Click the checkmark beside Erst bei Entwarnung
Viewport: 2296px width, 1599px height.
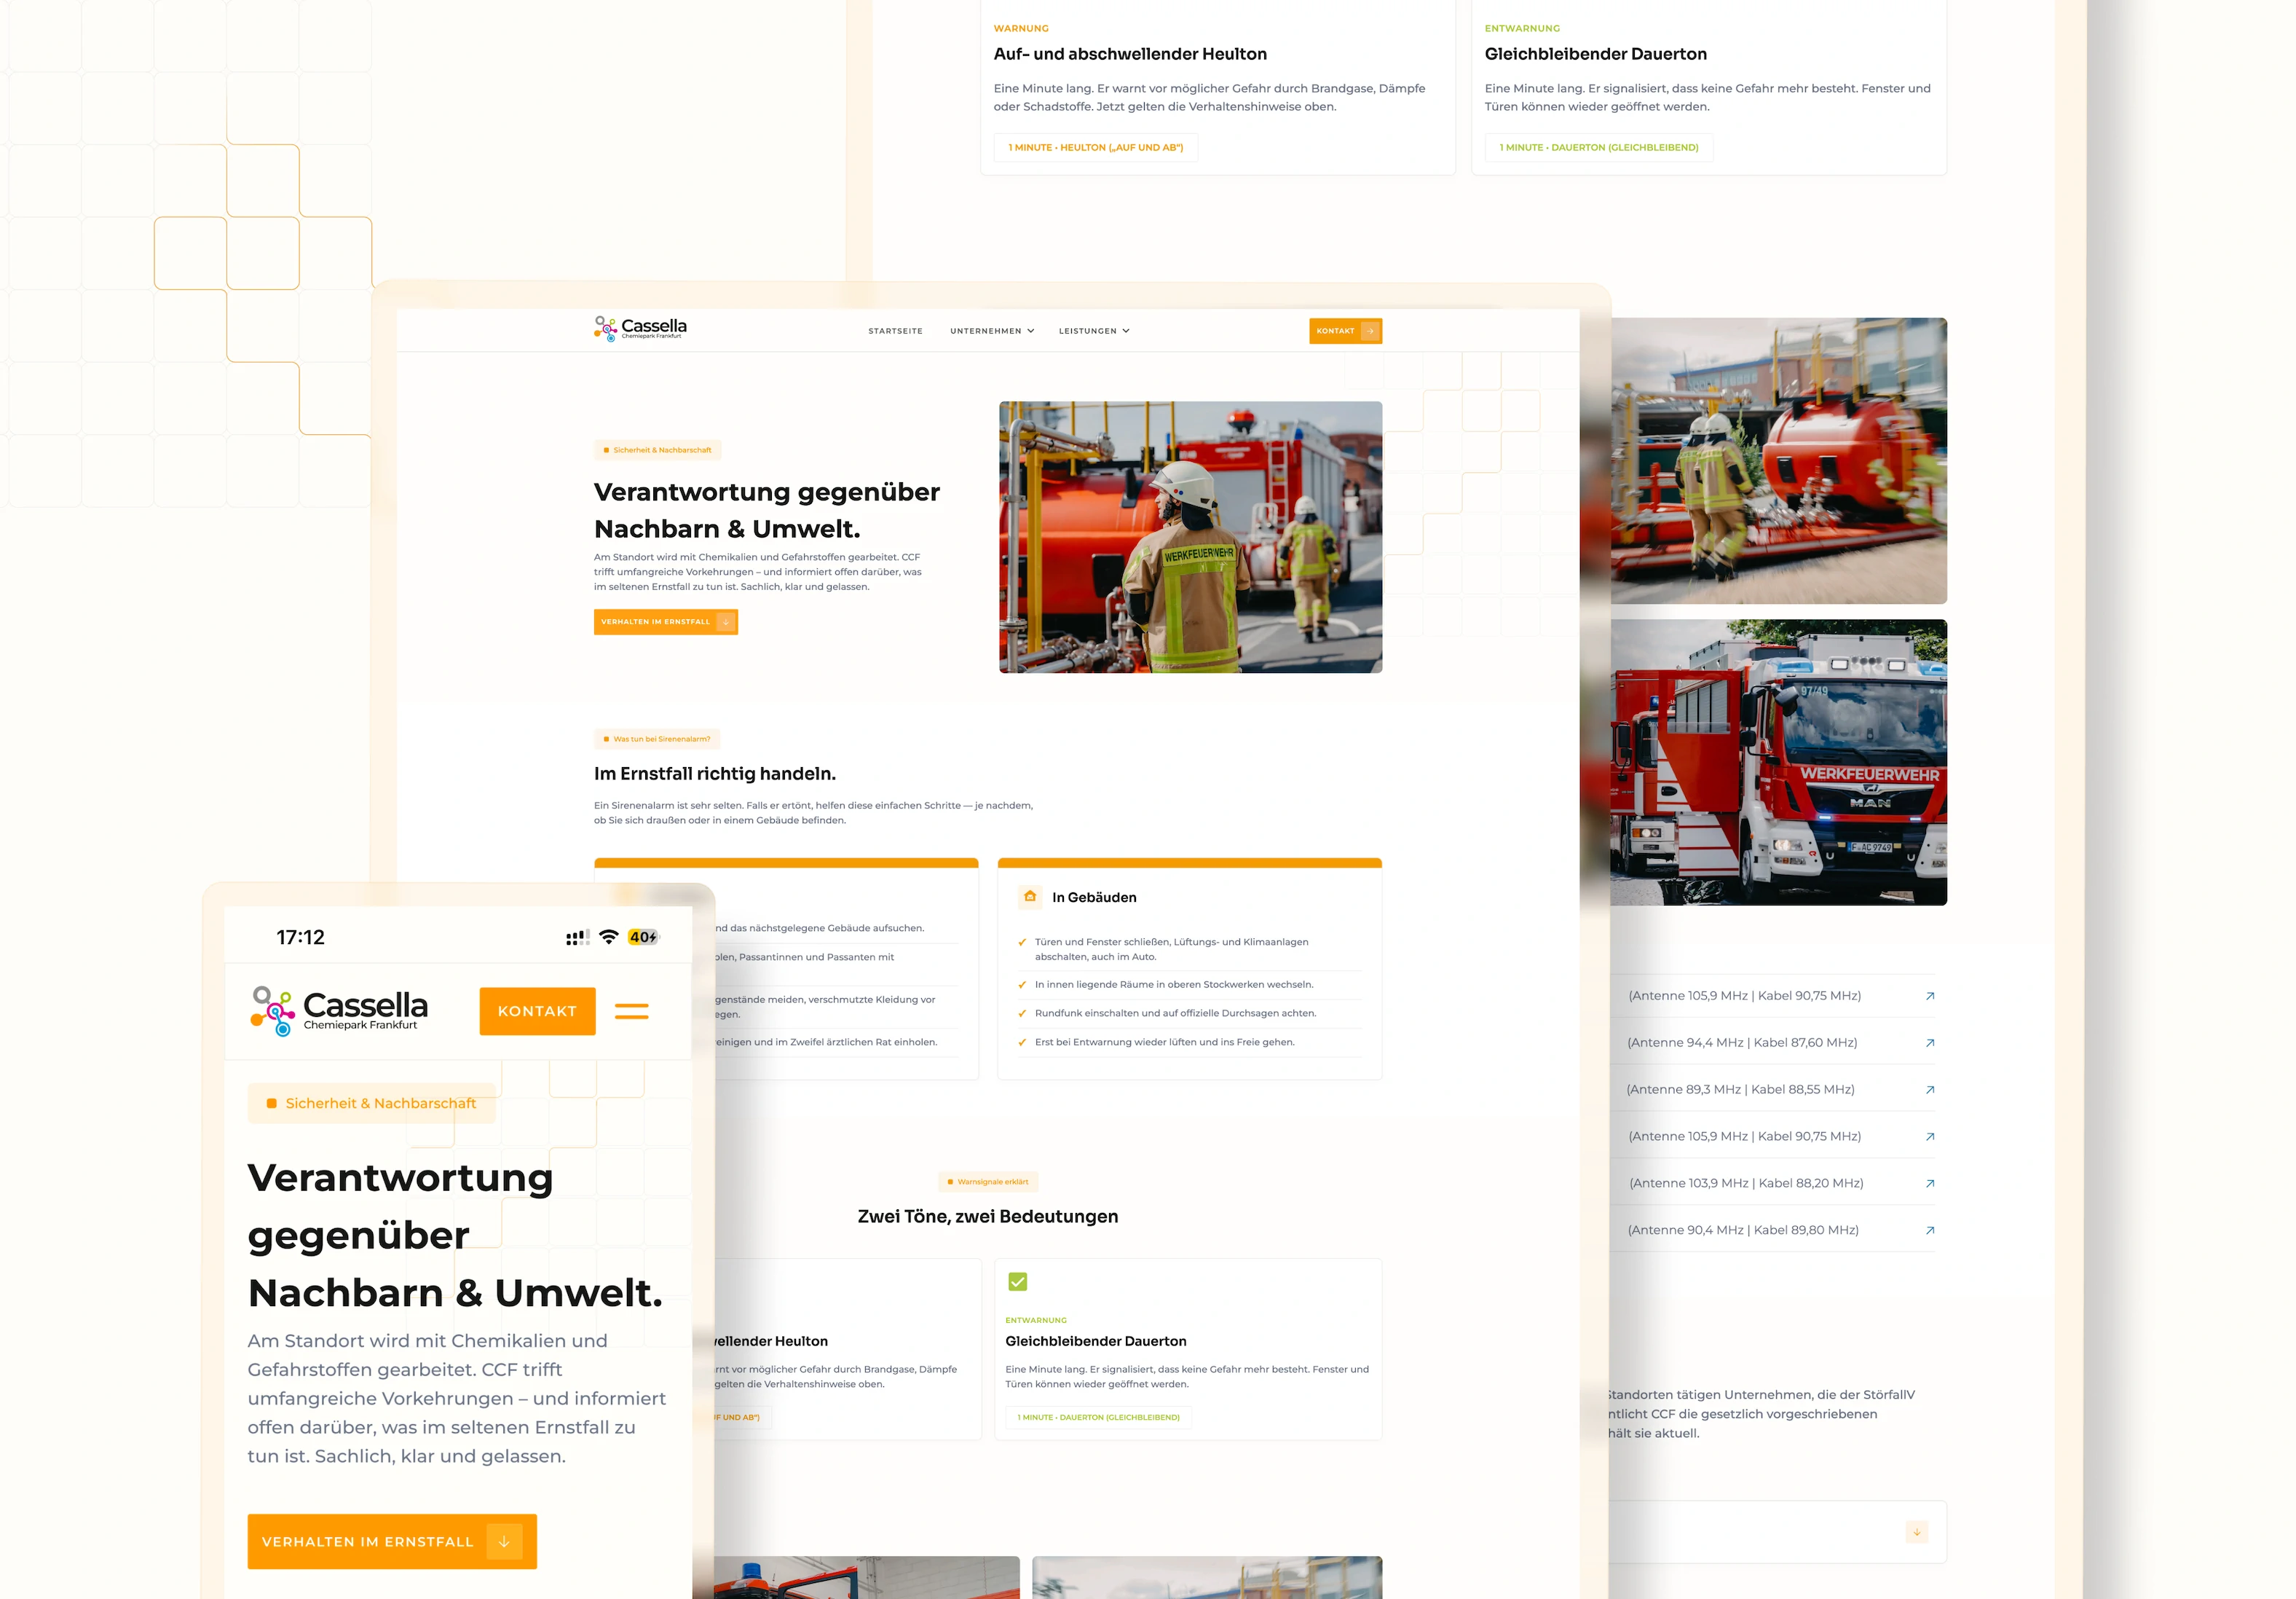point(1022,1042)
